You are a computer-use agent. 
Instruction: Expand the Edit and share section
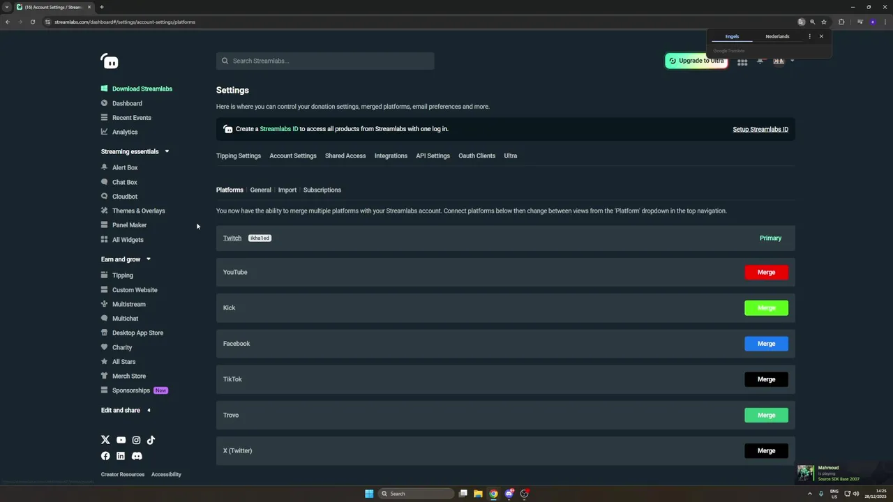pos(126,410)
